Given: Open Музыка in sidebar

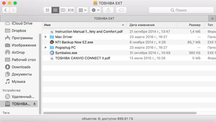Looking at the screenshot, I should point(15,82).
